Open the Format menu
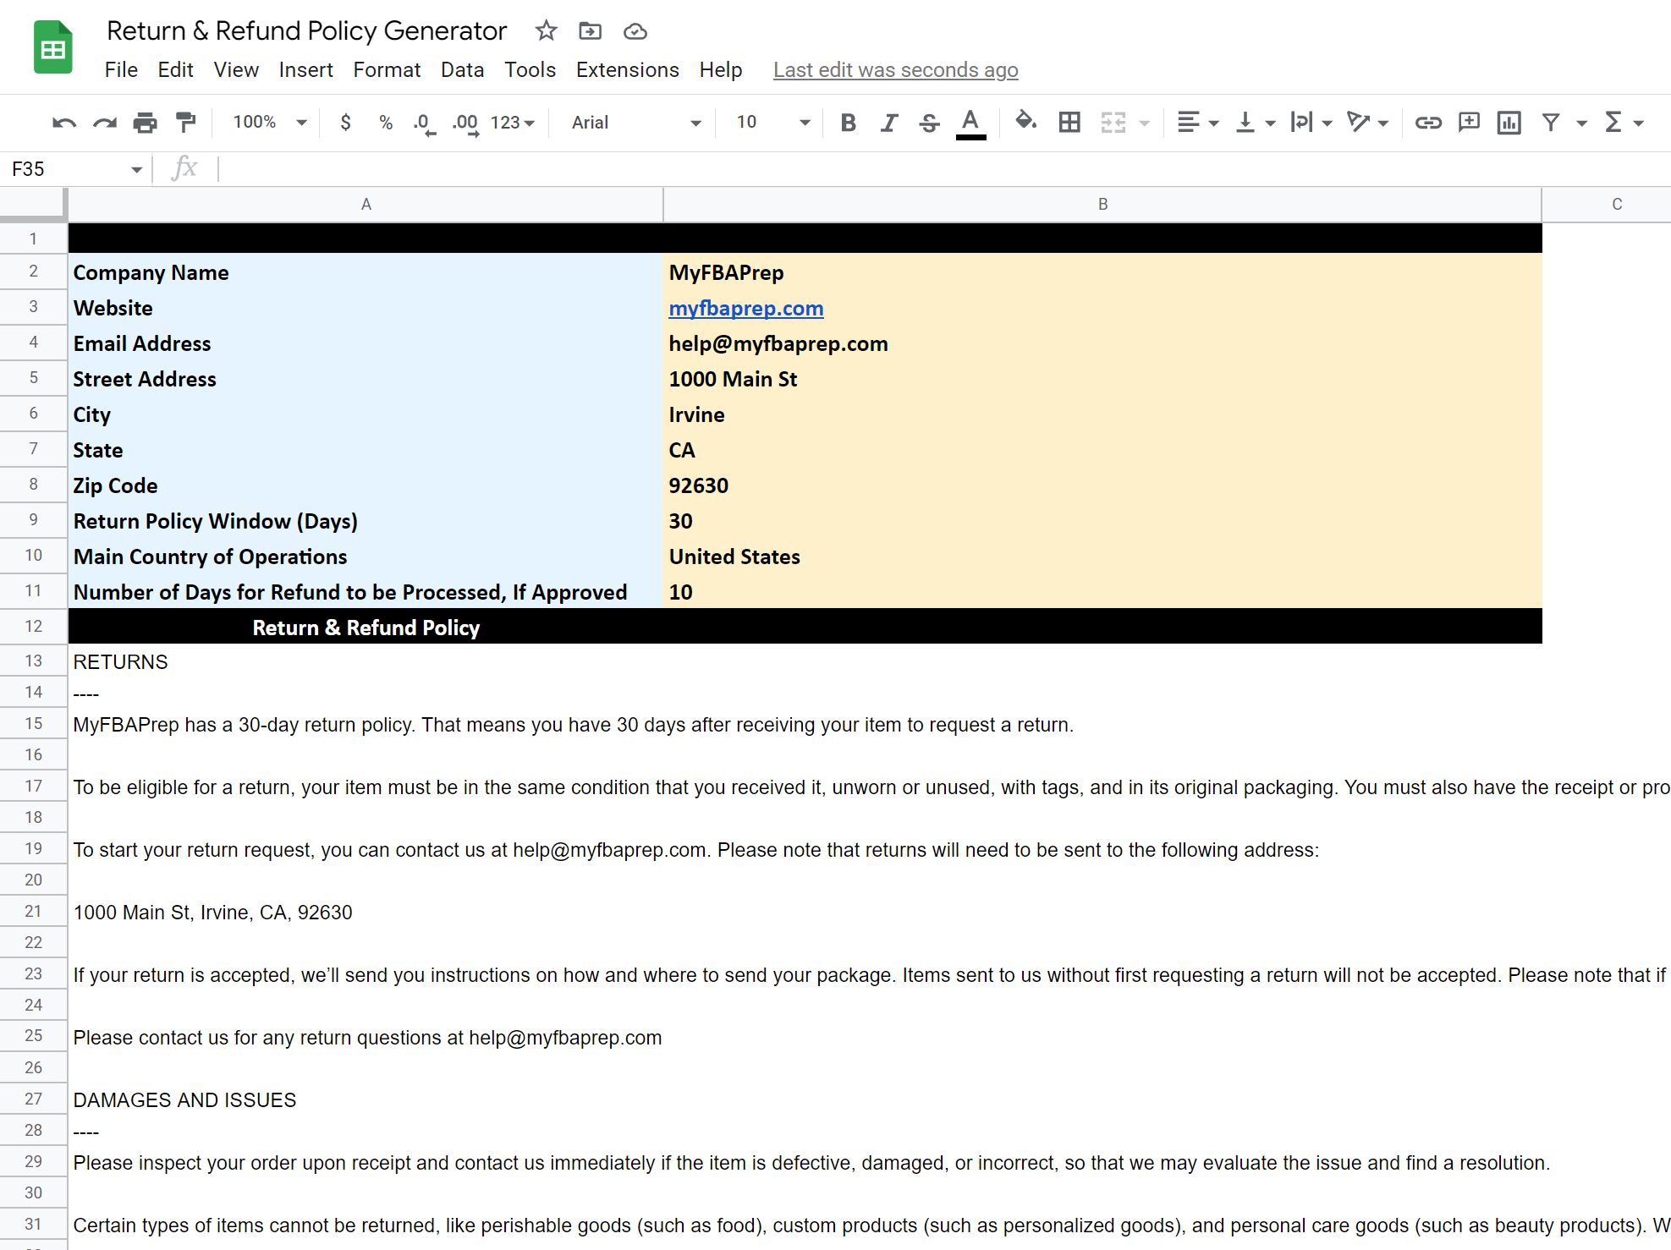 (386, 69)
